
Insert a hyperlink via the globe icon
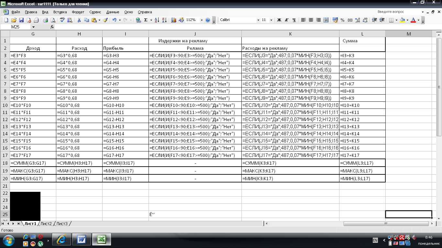[x=138, y=20]
